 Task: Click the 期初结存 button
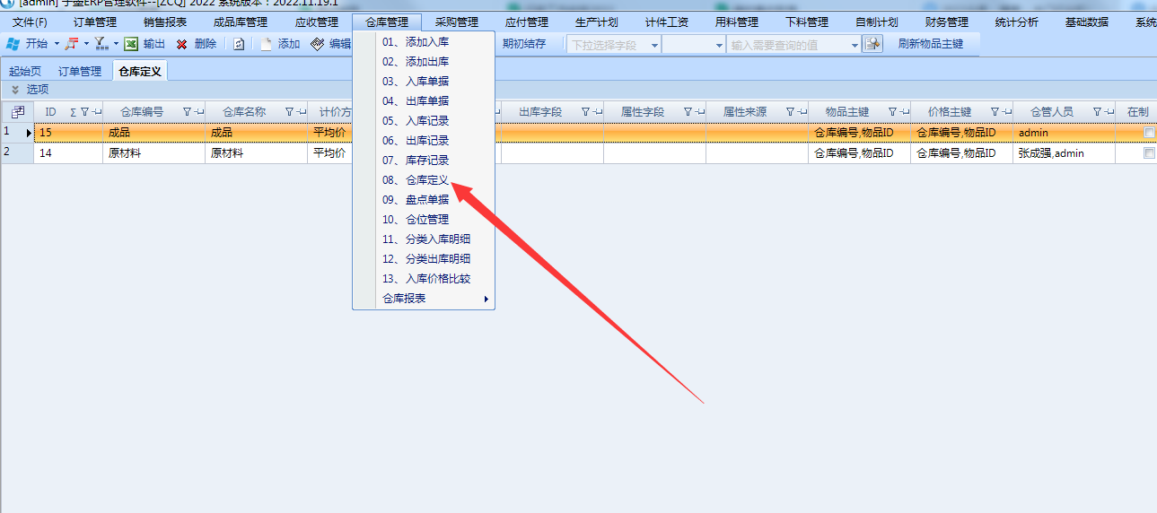click(523, 44)
